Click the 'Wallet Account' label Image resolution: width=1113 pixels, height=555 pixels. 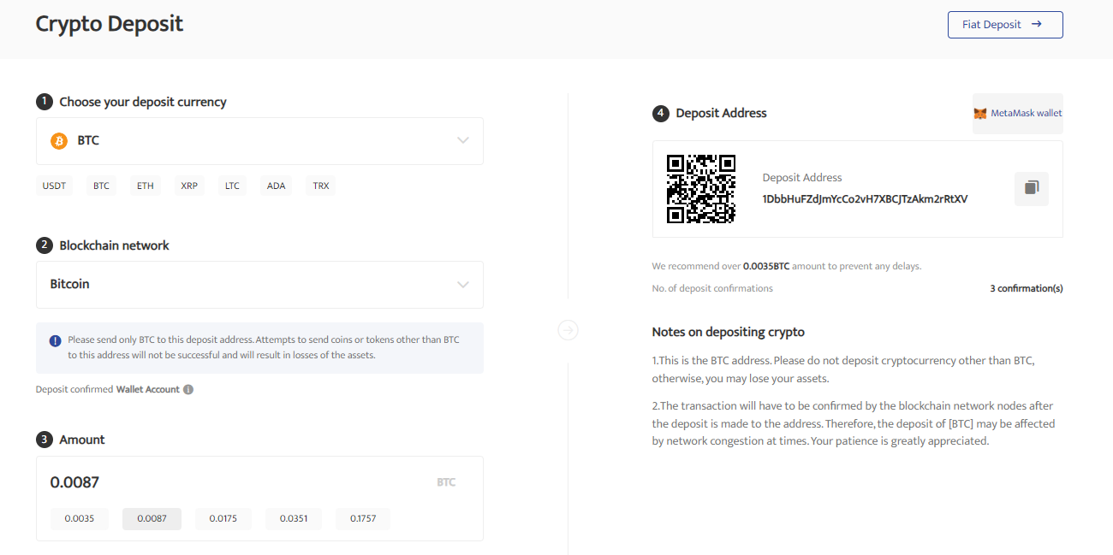click(x=148, y=390)
